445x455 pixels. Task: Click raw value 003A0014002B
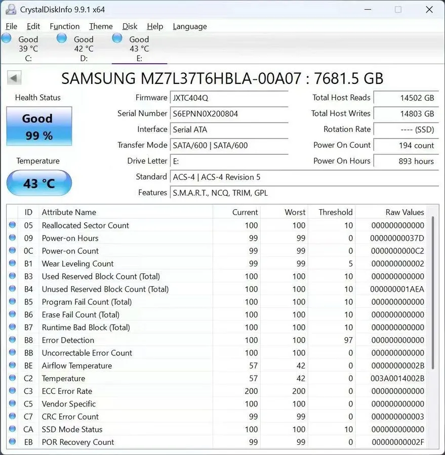[397, 378]
